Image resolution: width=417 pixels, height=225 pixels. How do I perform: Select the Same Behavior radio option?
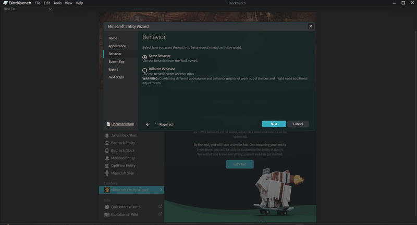(144, 57)
